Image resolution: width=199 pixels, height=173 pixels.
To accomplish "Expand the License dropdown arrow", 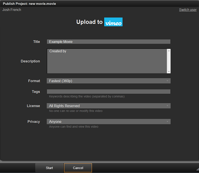I will [x=168, y=106].
